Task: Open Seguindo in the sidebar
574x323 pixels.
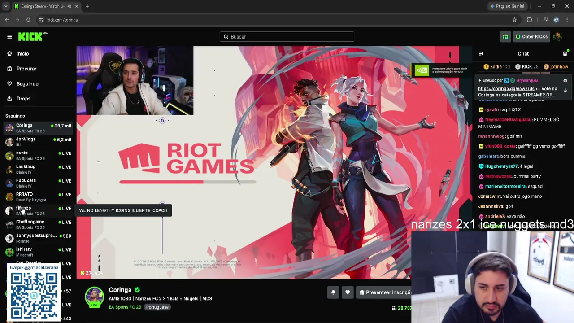Action: click(x=27, y=84)
